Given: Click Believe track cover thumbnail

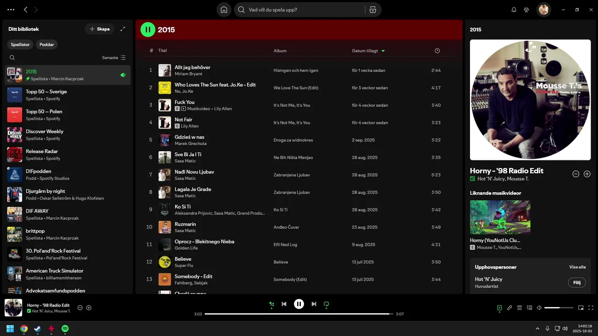Looking at the screenshot, I should (x=164, y=262).
